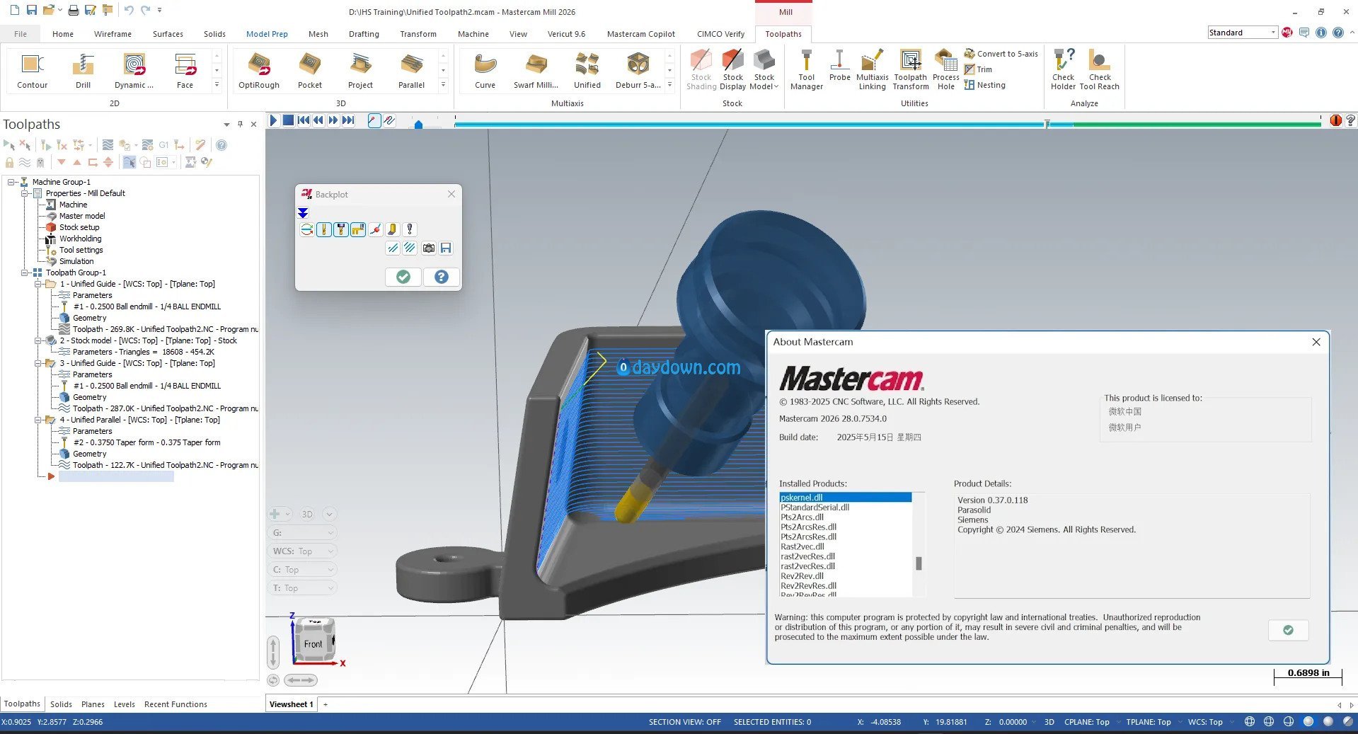Expand the WCS Top dropdown
The height and width of the screenshot is (734, 1358).
pyautogui.click(x=303, y=551)
